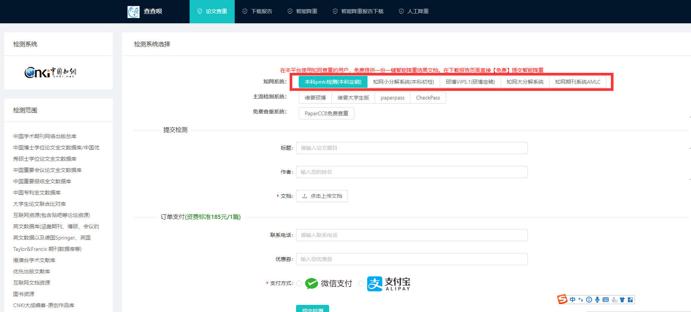This screenshot has height=312, width=691.
Task: Select the 微信支付 radio button
Action: (x=299, y=283)
